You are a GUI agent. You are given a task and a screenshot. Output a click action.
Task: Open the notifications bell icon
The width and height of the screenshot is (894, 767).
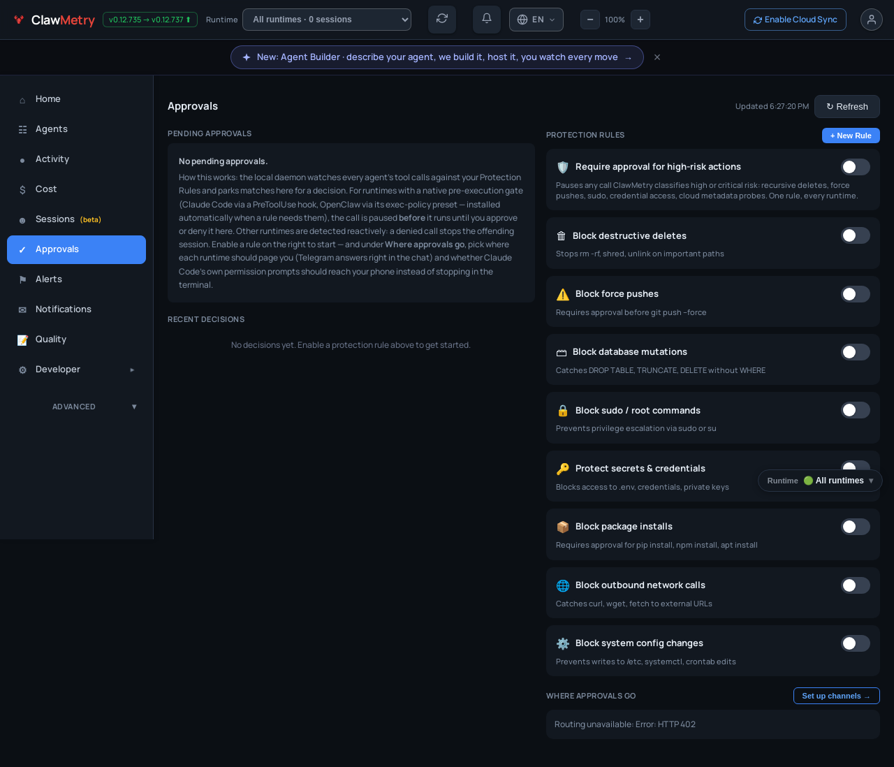pos(487,19)
